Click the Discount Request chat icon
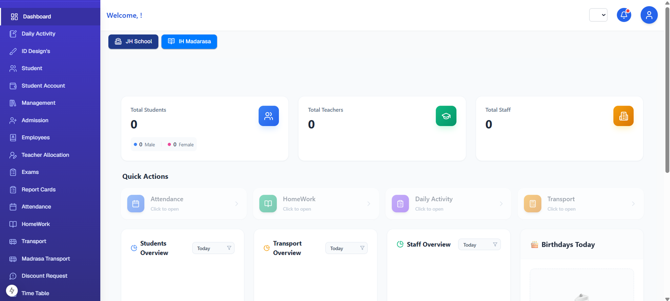Screen dimensions: 670x301 click(x=13, y=276)
